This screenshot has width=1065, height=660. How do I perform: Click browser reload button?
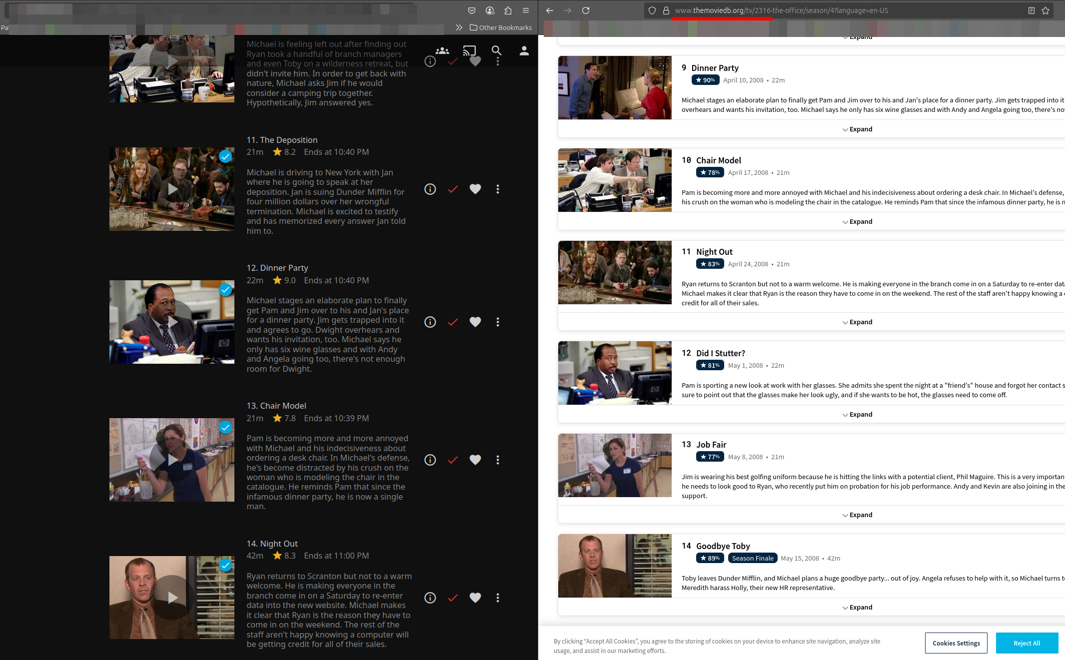click(586, 10)
